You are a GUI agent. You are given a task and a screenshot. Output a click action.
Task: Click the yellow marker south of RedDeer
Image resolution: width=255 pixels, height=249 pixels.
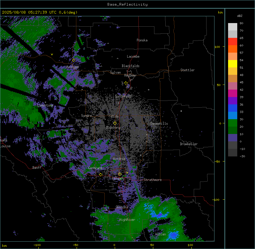(126, 83)
